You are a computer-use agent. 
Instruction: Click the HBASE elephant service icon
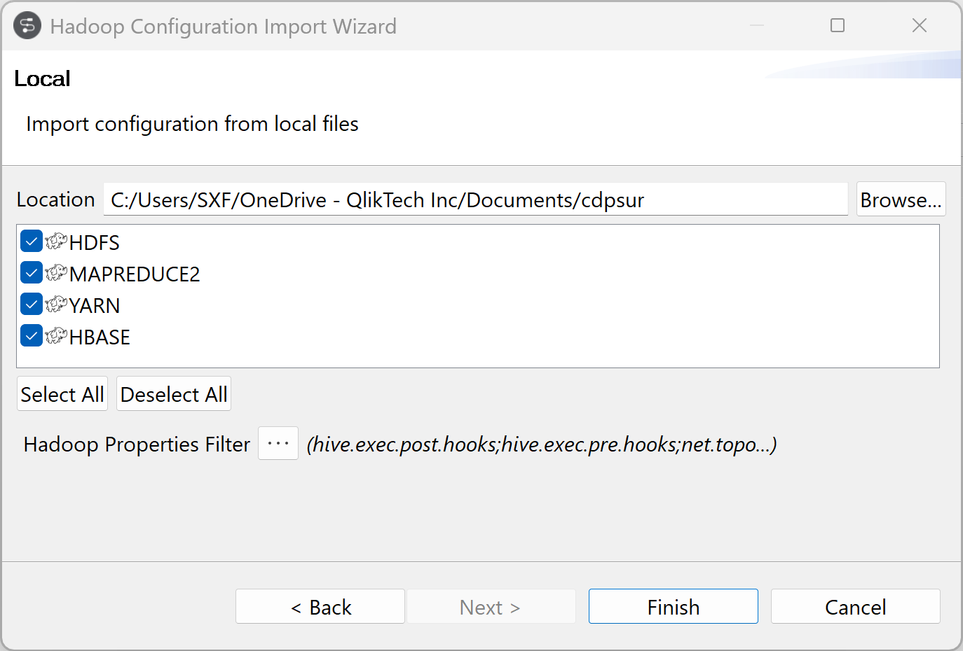point(56,337)
